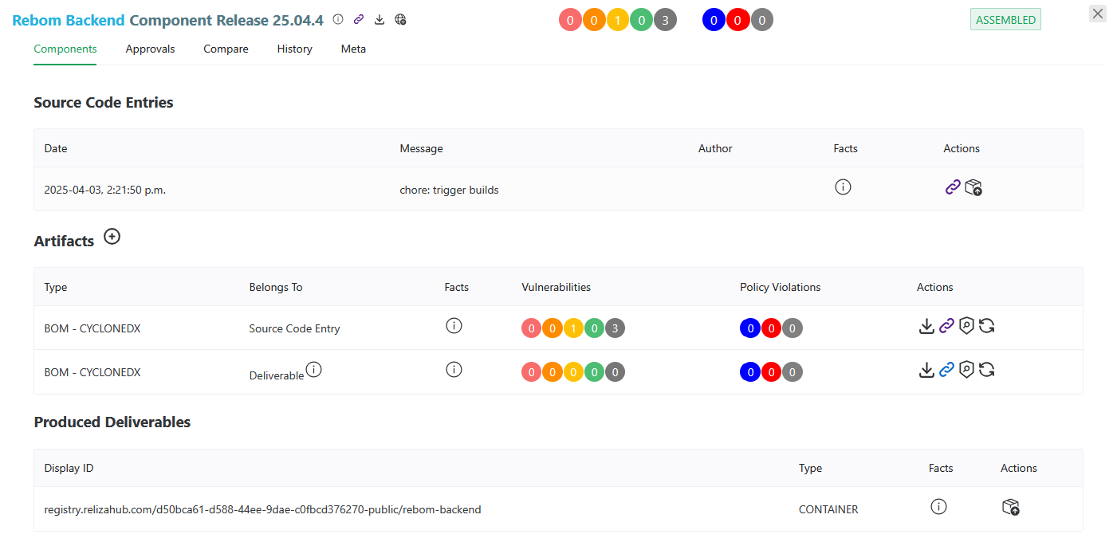Image resolution: width=1117 pixels, height=542 pixels.
Task: Close the release panel with the X
Action: click(1098, 14)
